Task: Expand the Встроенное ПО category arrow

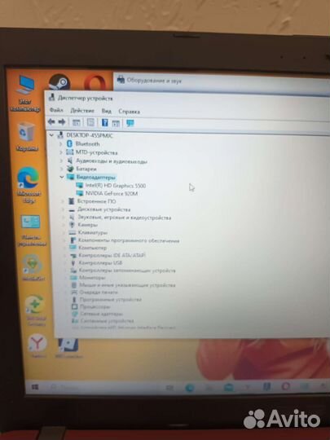Action: (x=63, y=201)
